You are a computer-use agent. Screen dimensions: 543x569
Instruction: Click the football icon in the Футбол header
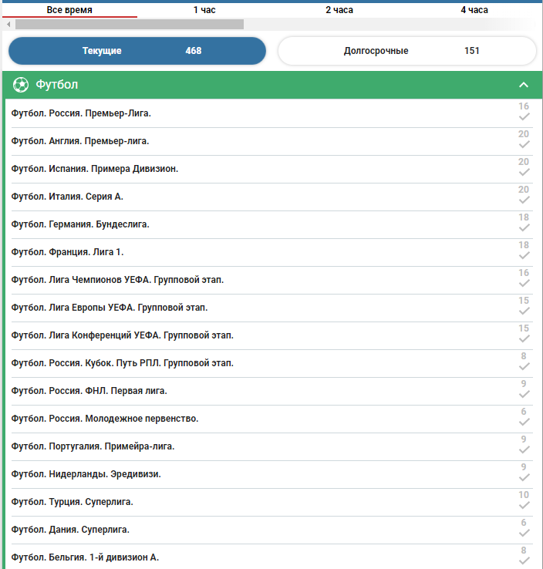pyautogui.click(x=21, y=85)
